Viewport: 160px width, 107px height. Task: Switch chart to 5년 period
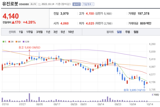[63, 32]
